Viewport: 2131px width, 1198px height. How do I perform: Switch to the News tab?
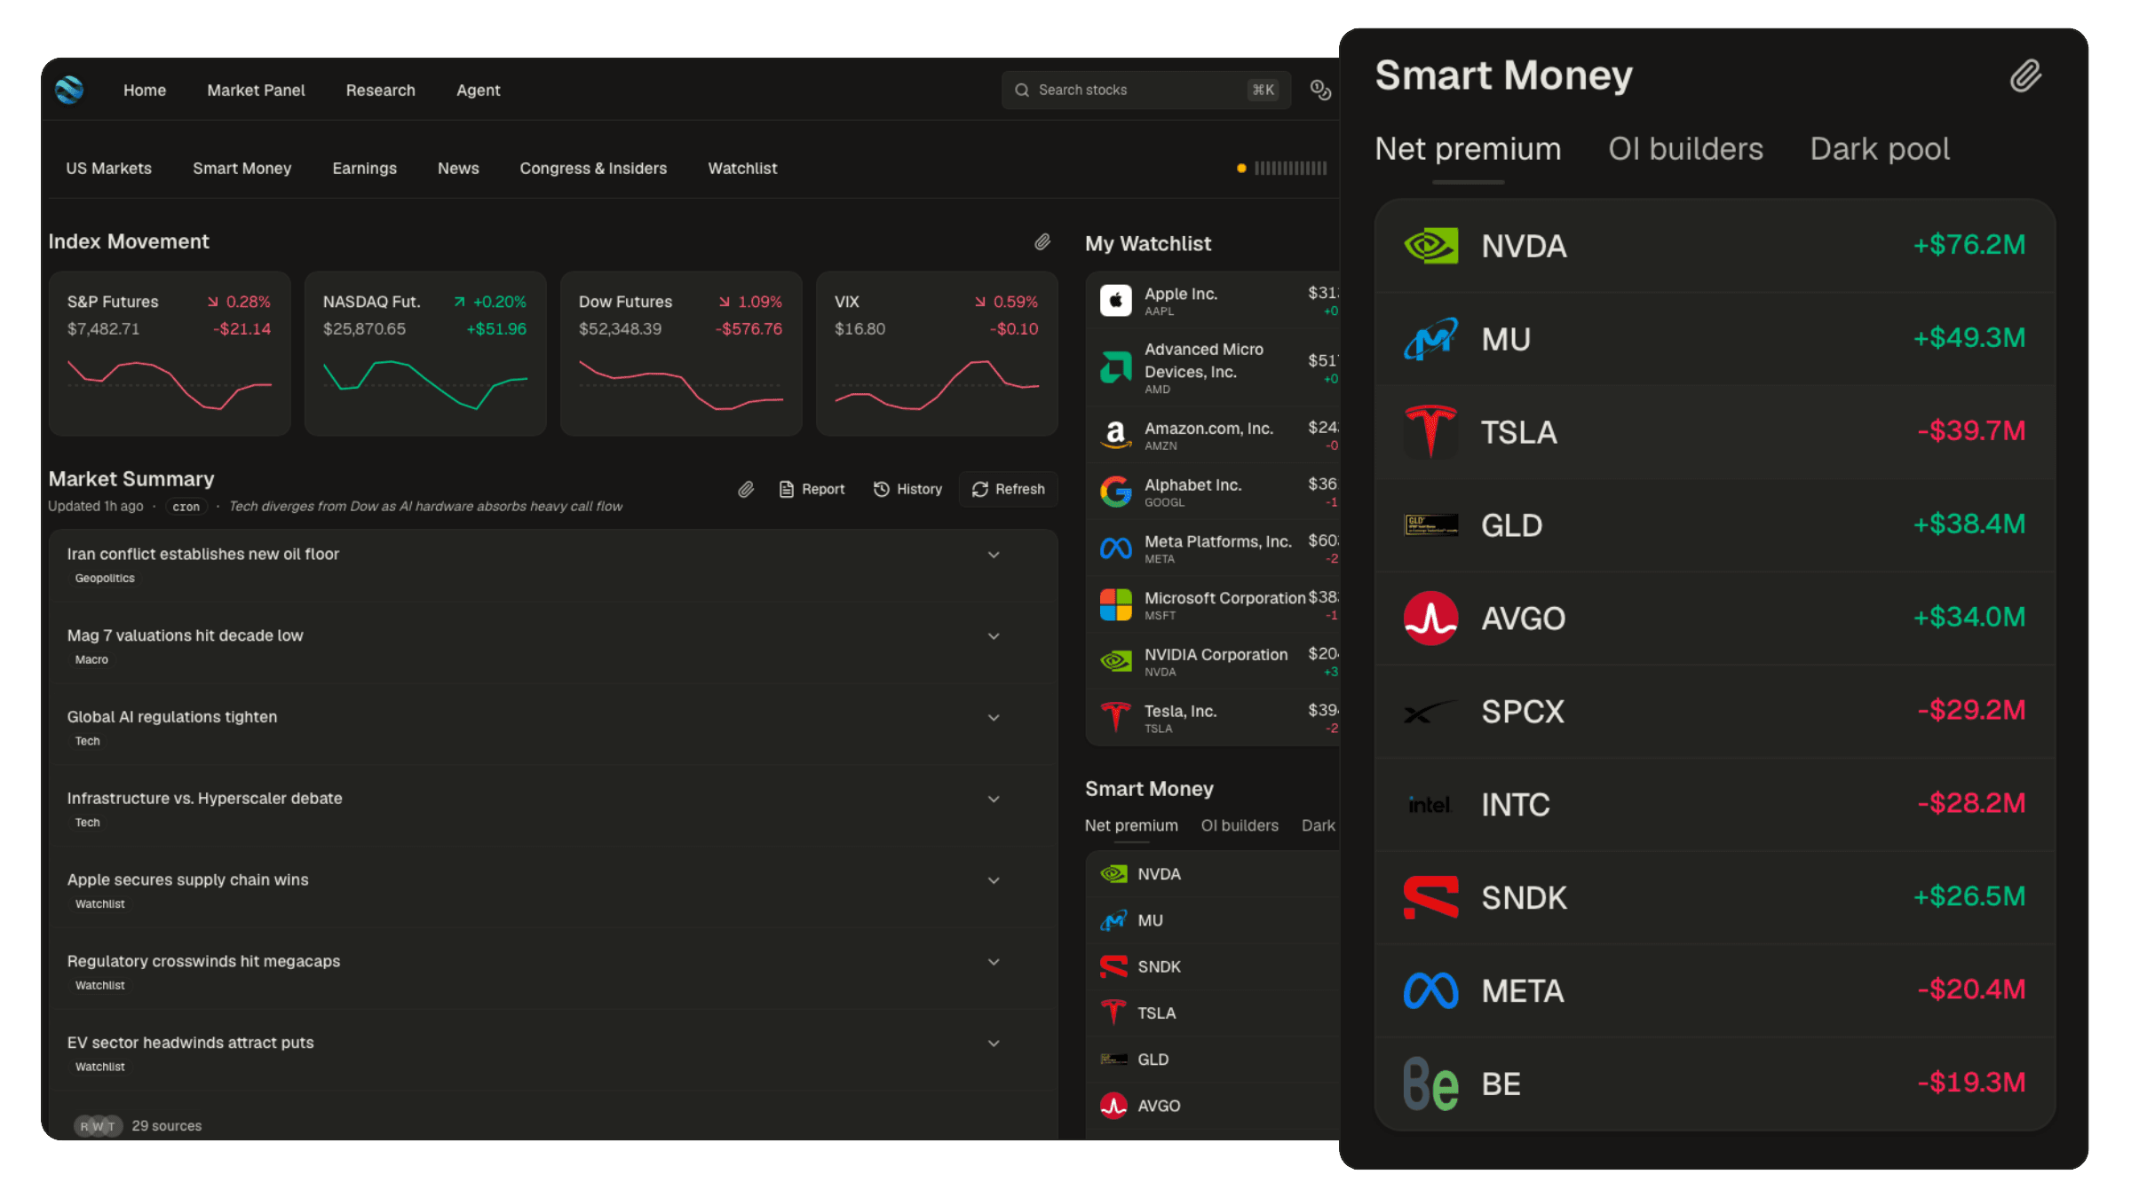pyautogui.click(x=458, y=168)
